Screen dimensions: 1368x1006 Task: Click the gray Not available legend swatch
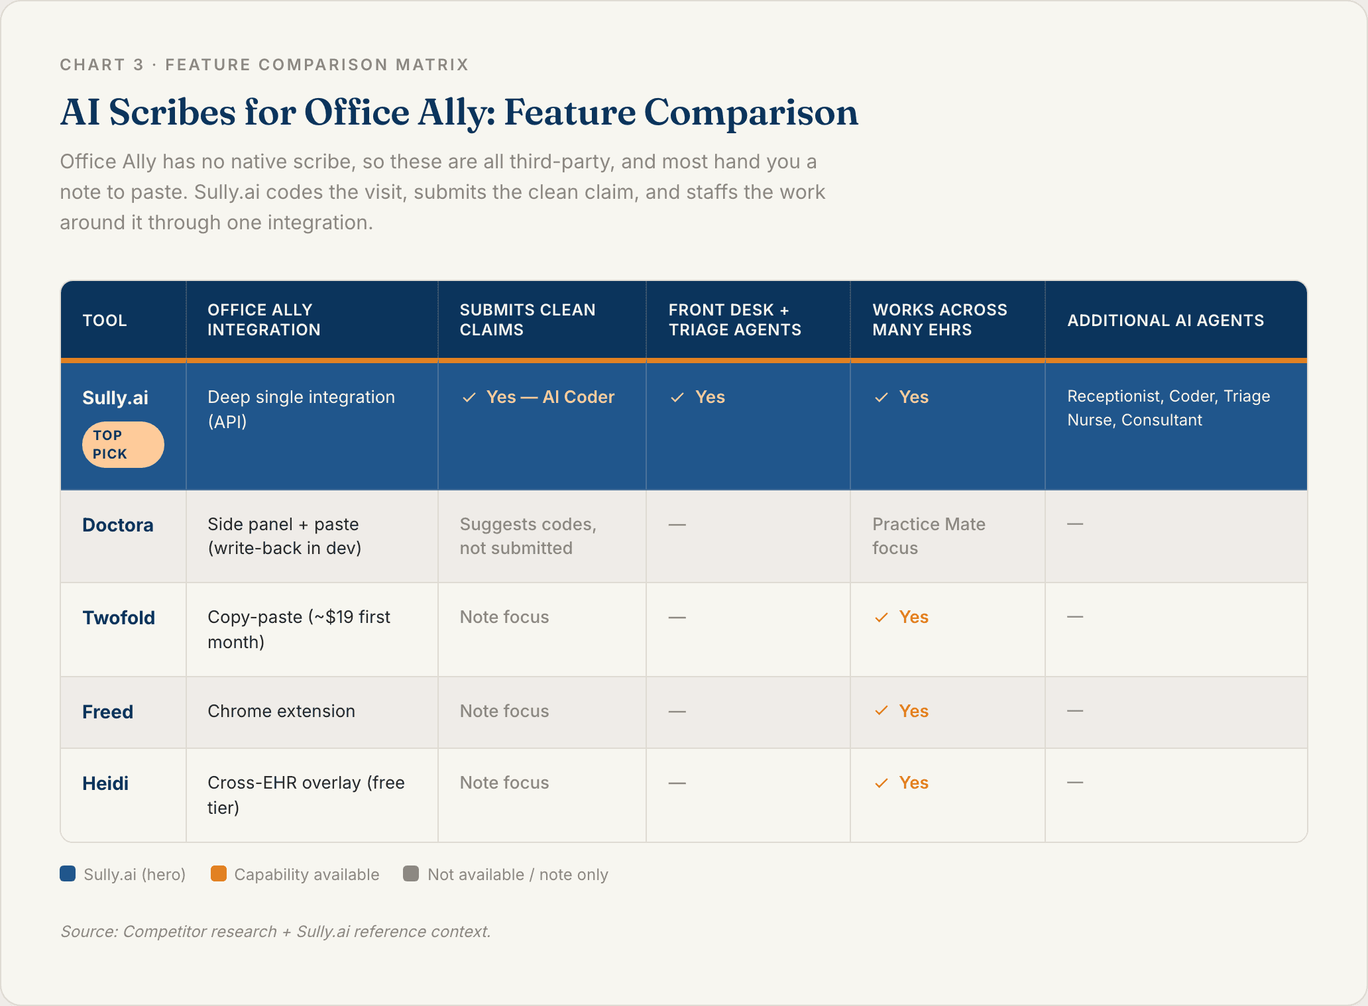pyautogui.click(x=411, y=873)
